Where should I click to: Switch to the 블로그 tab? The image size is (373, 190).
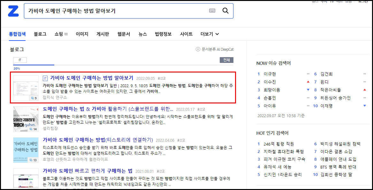tap(40, 34)
